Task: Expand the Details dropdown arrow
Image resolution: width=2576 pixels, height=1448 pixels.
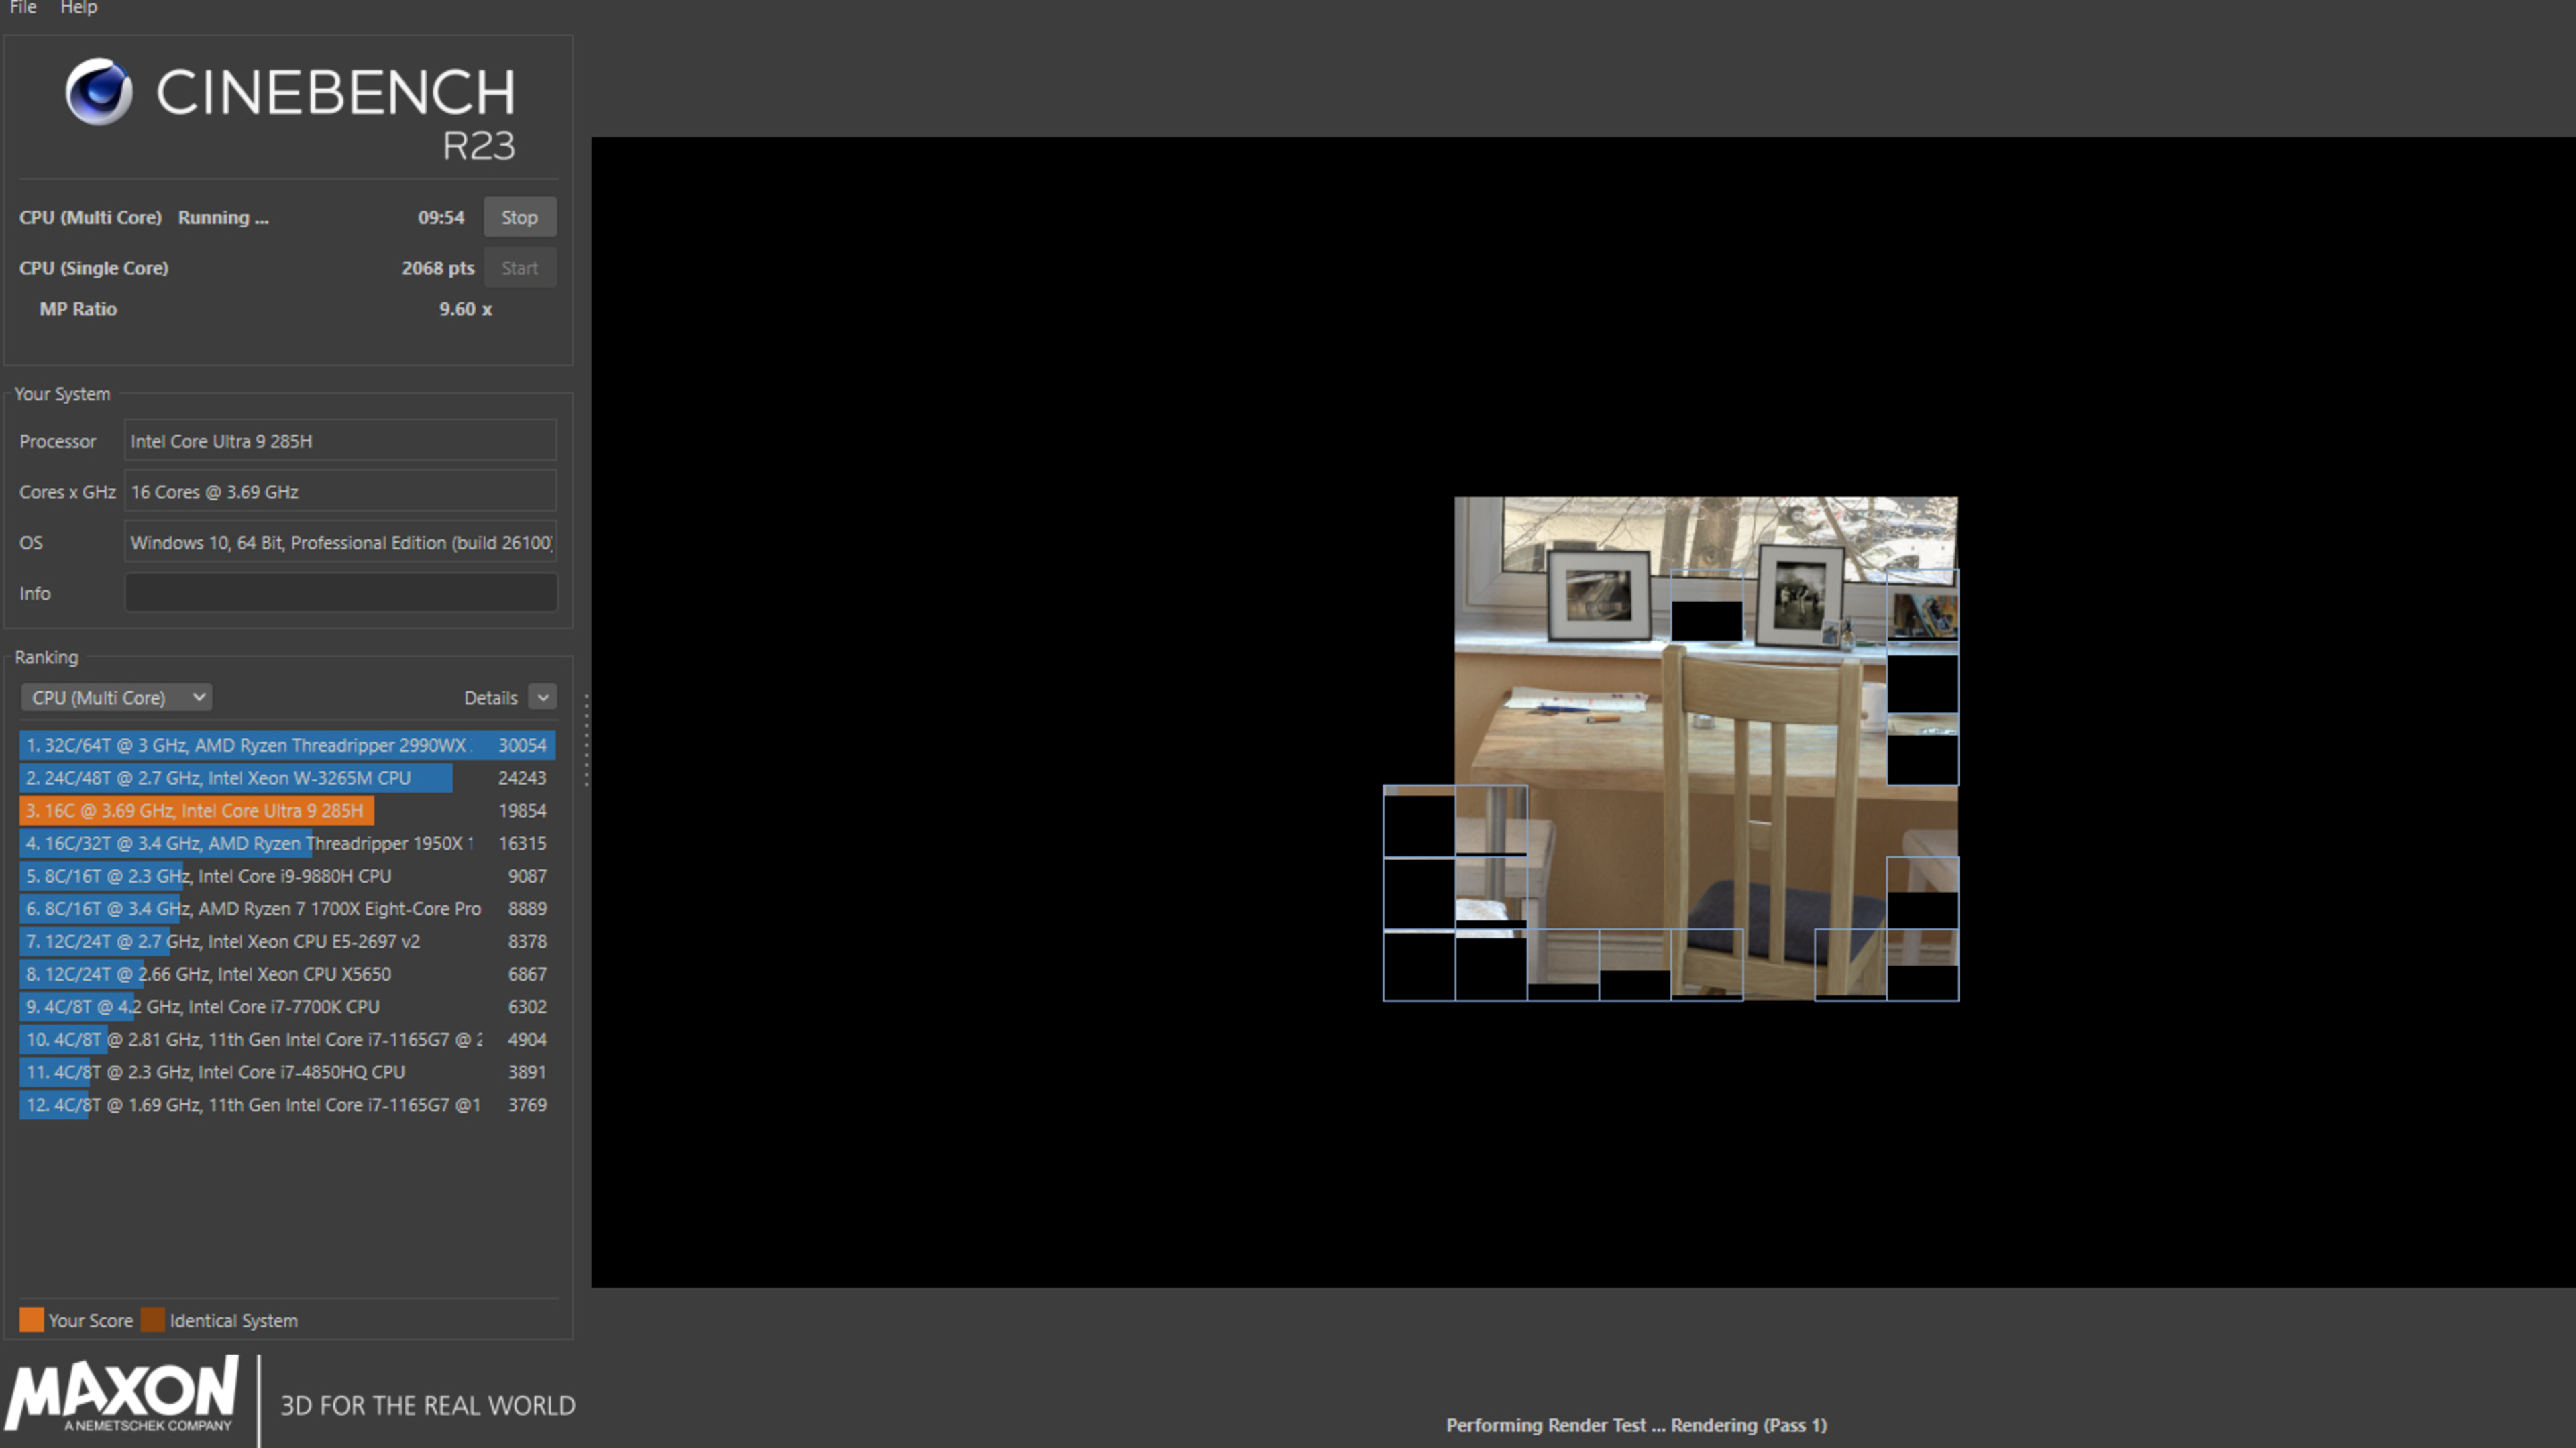Action: pyautogui.click(x=543, y=697)
